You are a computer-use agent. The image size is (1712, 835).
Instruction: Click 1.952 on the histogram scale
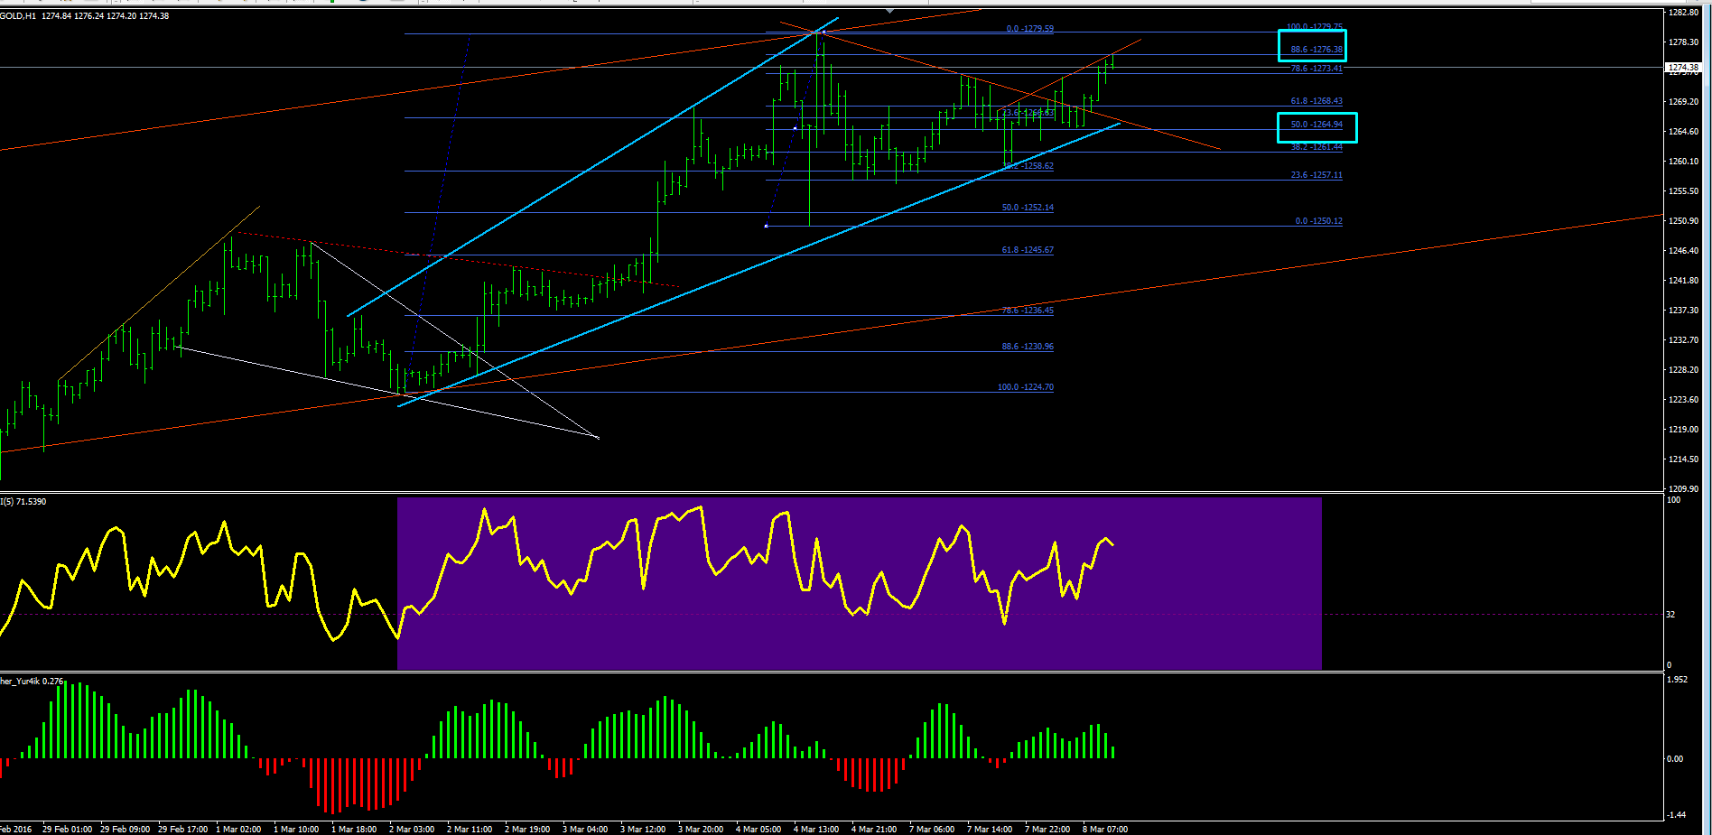click(1677, 680)
